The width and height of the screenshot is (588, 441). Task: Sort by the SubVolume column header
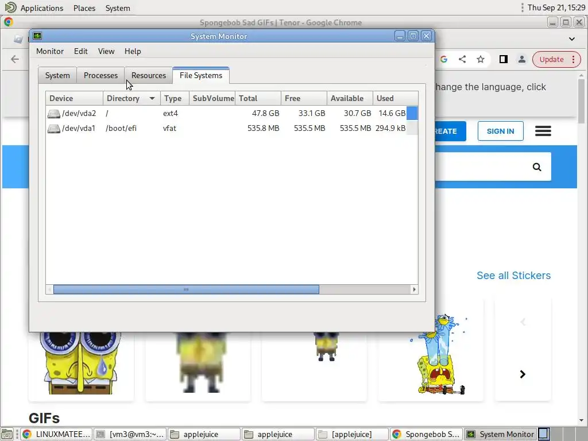click(212, 98)
